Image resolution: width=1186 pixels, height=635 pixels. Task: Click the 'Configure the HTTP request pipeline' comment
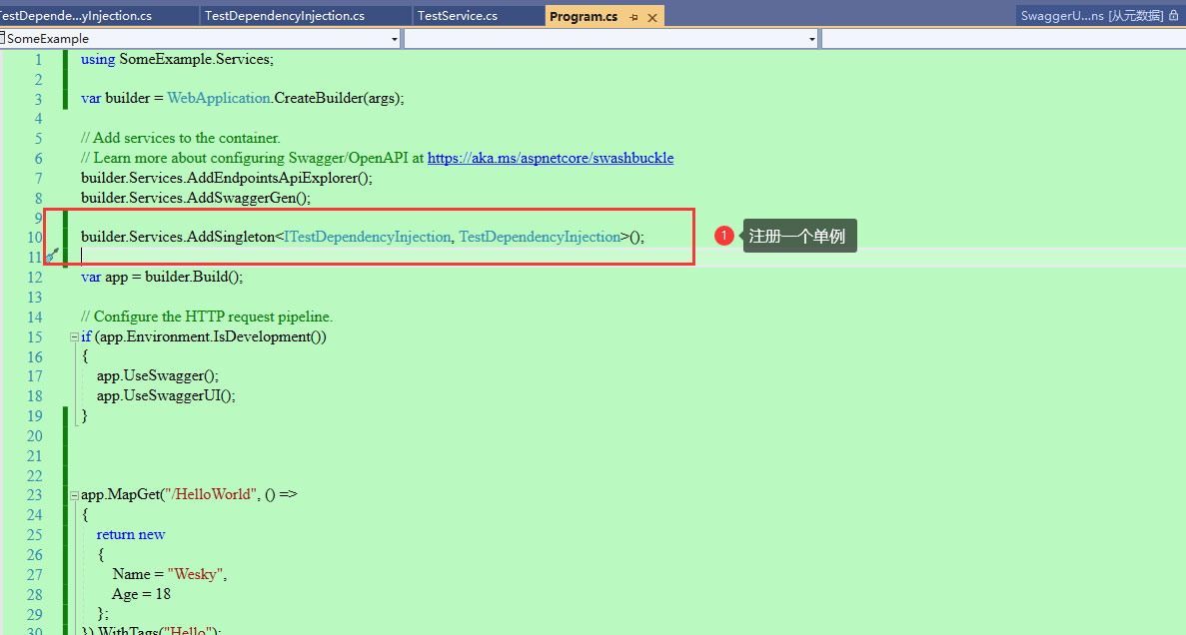(207, 317)
